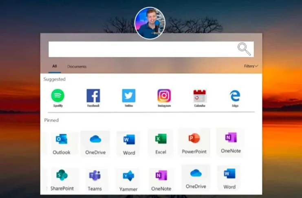Click inside the search input box

[x=151, y=49]
